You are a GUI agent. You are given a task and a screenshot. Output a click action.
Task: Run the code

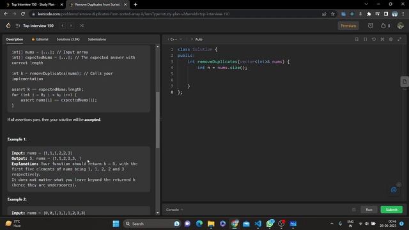coord(369,210)
